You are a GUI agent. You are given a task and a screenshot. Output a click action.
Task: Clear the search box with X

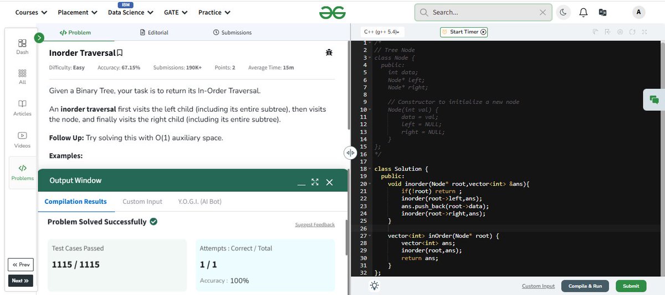coord(543,12)
